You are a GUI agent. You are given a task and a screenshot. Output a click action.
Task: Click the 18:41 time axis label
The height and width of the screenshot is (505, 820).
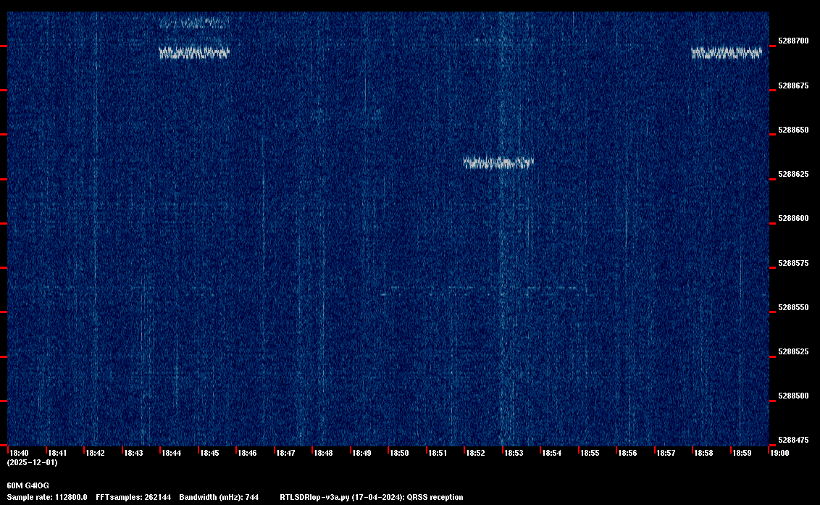[57, 453]
